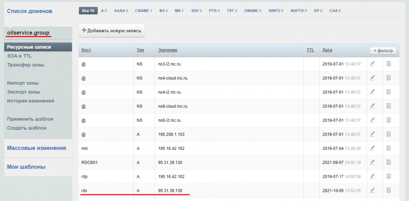Open the + фильтр button

pos(383,51)
